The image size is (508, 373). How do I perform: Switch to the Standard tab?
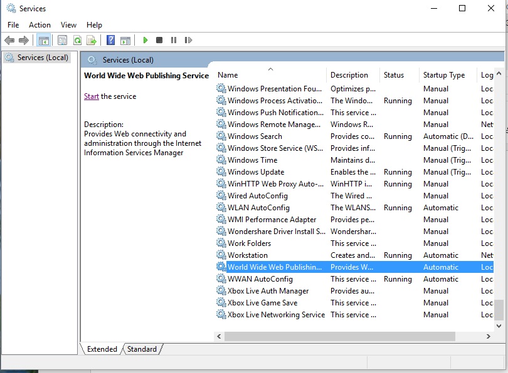[142, 349]
